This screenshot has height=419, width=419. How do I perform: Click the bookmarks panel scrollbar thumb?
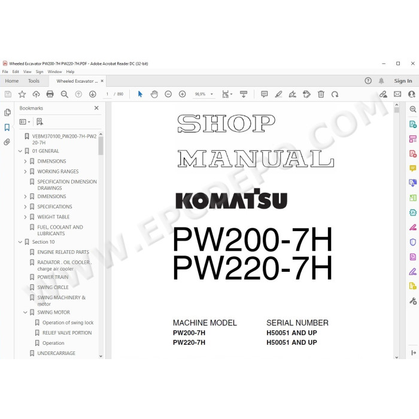(x=101, y=146)
